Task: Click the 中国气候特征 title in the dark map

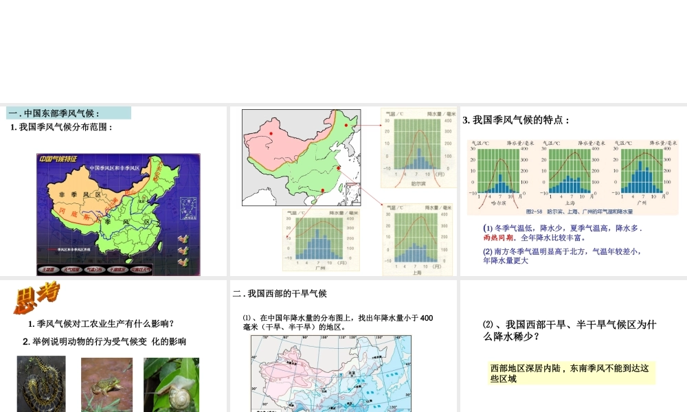Action: pyautogui.click(x=58, y=159)
